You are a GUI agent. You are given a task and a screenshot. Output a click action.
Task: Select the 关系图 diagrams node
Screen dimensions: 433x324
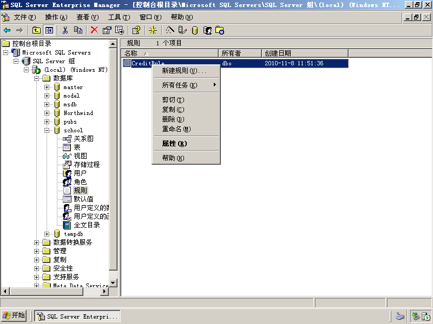pyautogui.click(x=83, y=139)
